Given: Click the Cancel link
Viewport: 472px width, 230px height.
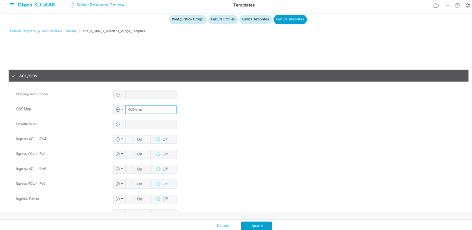Looking at the screenshot, I should (x=223, y=226).
